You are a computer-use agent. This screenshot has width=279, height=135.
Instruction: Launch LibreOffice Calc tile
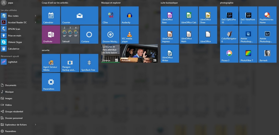(189, 15)
